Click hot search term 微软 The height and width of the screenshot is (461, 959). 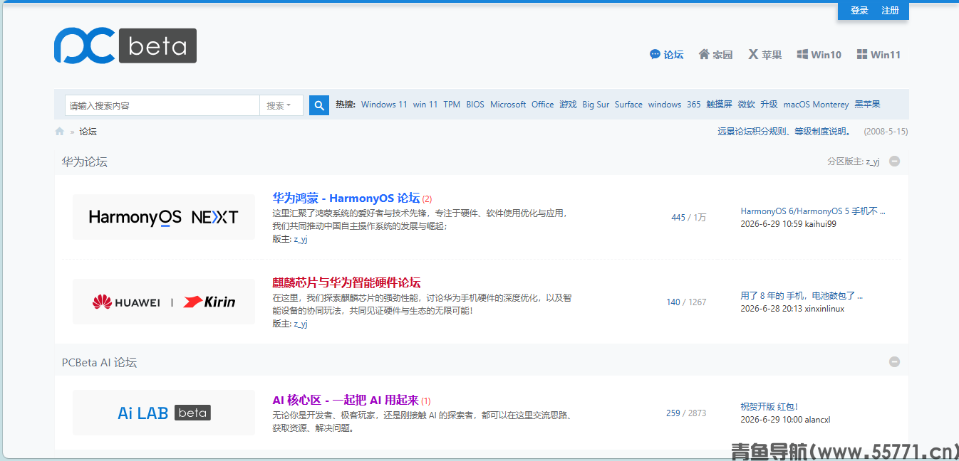(746, 105)
